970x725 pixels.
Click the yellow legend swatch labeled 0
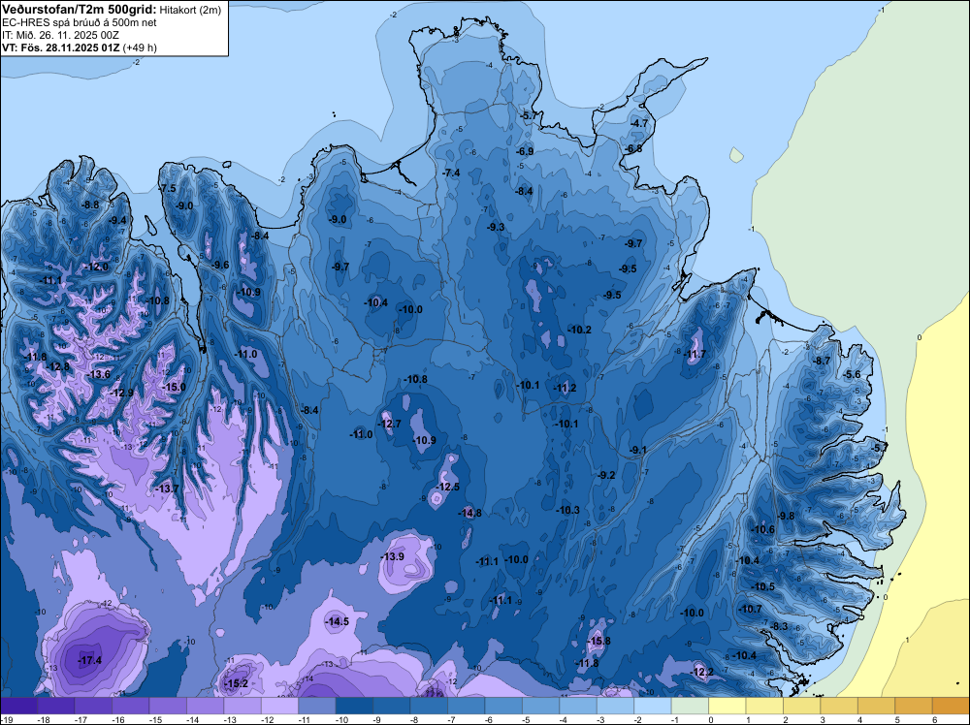(727, 706)
